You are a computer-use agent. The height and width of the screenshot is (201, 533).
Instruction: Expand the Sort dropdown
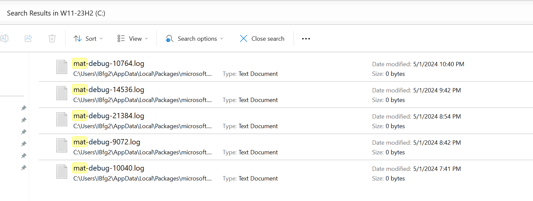[x=88, y=39]
